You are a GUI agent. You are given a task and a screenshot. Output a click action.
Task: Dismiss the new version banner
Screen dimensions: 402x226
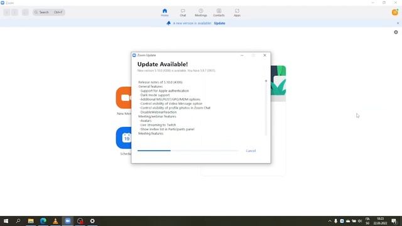(x=398, y=23)
